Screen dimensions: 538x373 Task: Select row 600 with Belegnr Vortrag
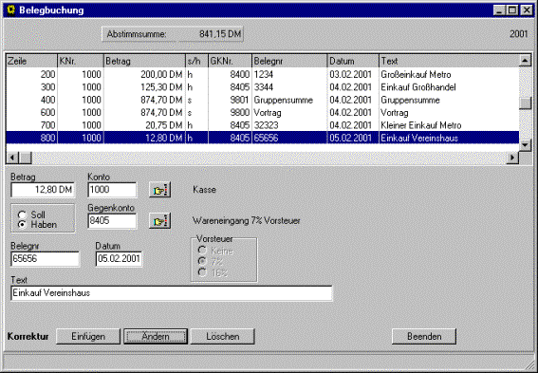[263, 113]
